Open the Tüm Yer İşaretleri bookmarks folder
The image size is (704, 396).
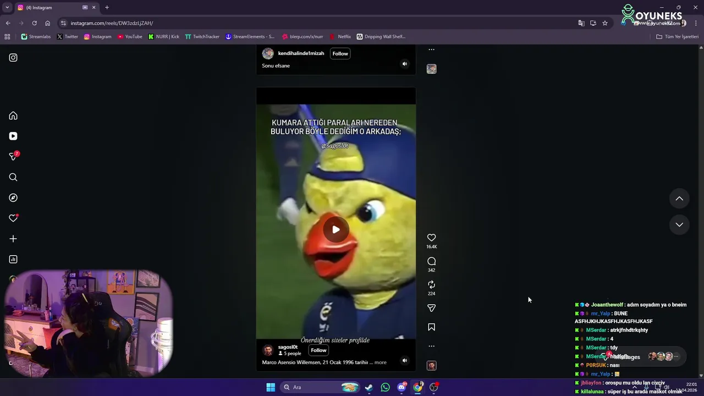(x=677, y=37)
